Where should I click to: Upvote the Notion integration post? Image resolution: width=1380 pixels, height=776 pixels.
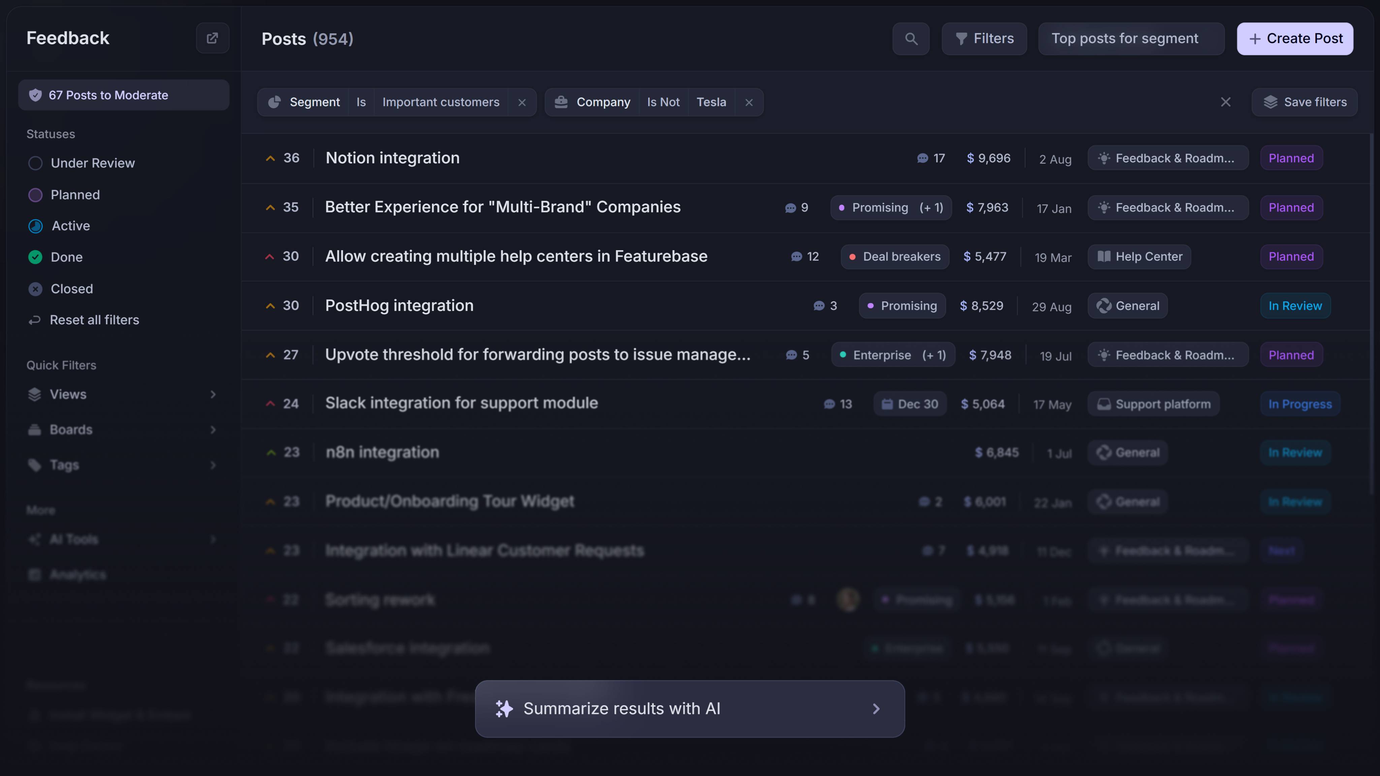[271, 158]
